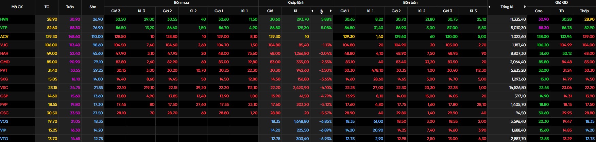Image resolution: width=596 pixels, height=142 pixels.
Task: Select SKG's low price 14.50
Action: 590,79
